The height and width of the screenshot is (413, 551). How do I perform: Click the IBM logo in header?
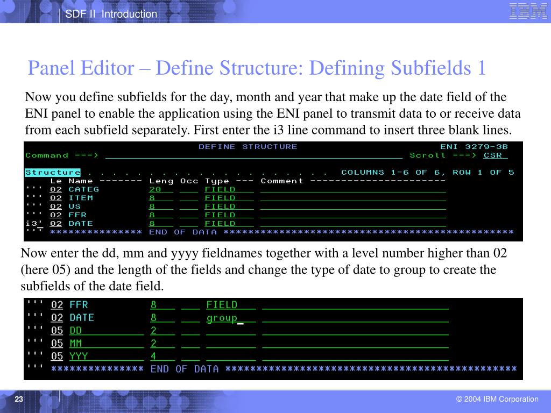click(528, 11)
